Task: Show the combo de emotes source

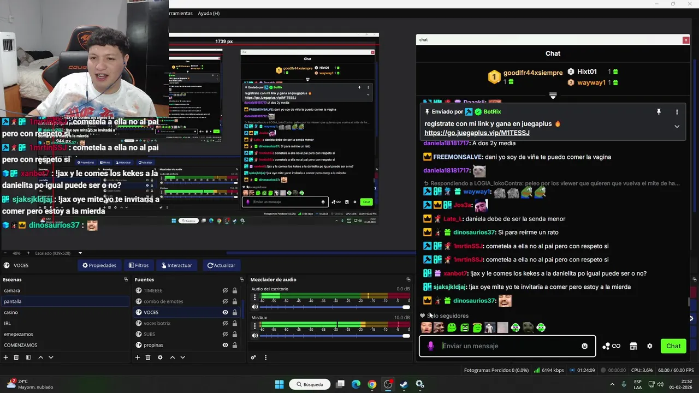Action: click(x=225, y=301)
